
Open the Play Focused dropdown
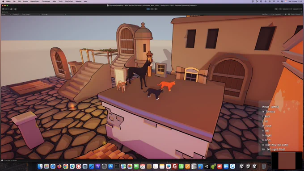277,14
